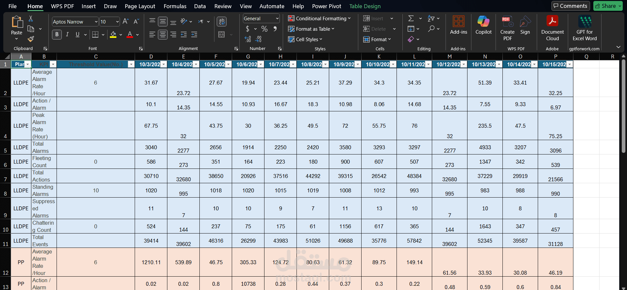Apply the red font color swatch
Image resolution: width=627 pixels, height=290 pixels.
[x=130, y=34]
